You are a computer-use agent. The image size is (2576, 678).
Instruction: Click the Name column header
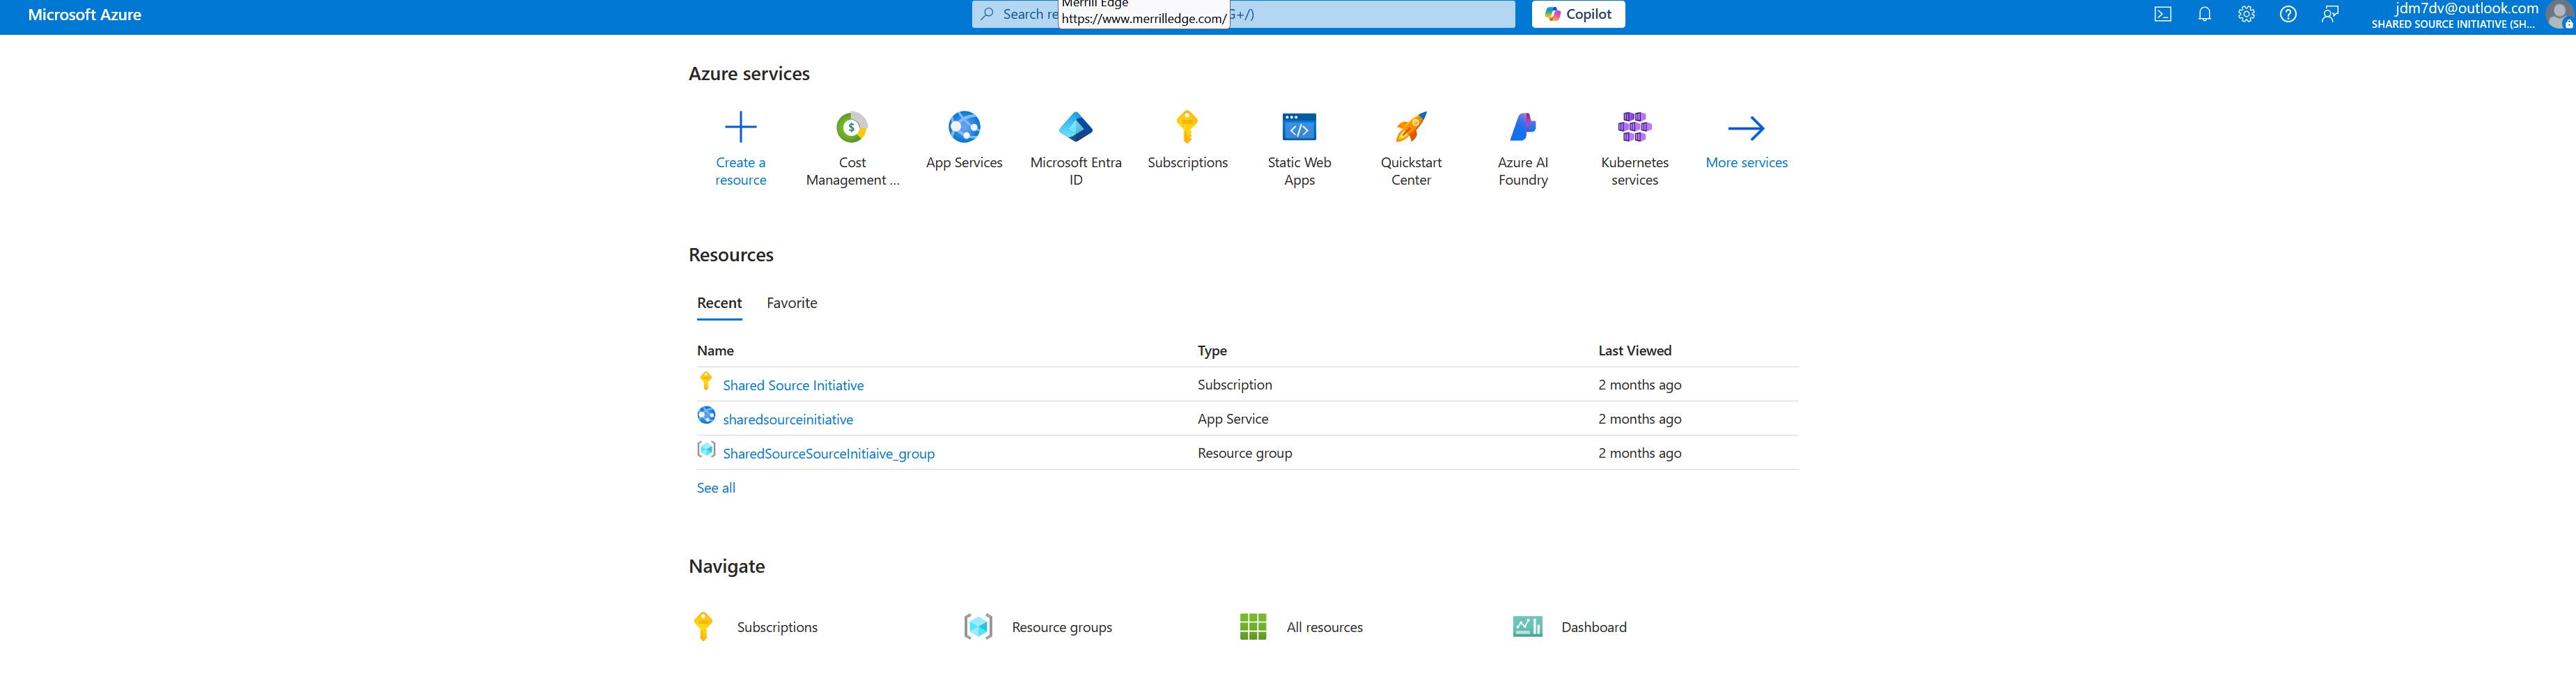715,351
